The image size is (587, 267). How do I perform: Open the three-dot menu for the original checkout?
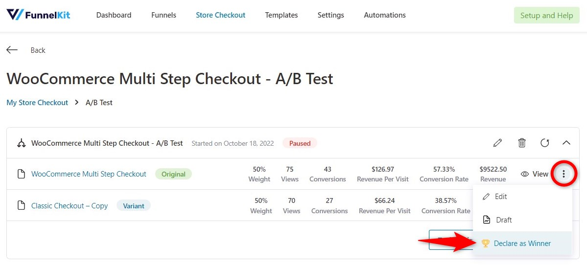[x=564, y=174]
